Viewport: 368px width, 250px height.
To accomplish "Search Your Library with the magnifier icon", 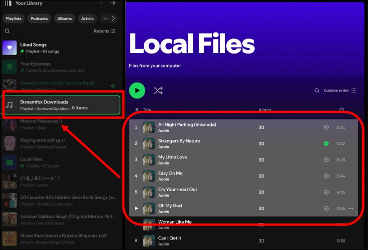I will 7,31.
